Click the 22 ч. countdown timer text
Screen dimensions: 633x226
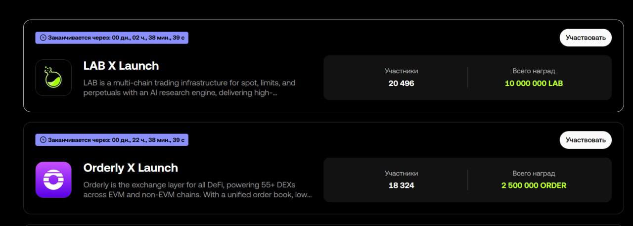point(138,140)
